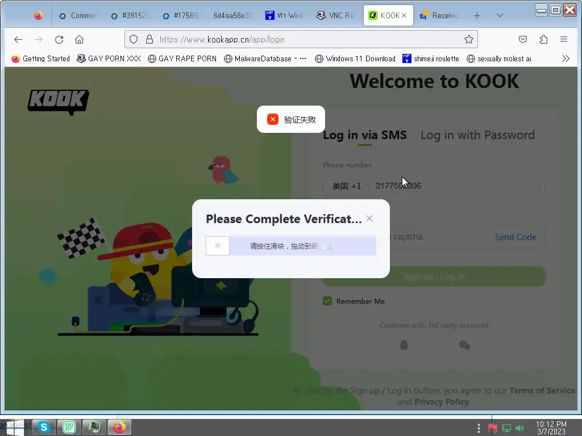Screen dimensions: 582x436
Task: Toggle the Remember Me checkbox
Action: coord(327,301)
